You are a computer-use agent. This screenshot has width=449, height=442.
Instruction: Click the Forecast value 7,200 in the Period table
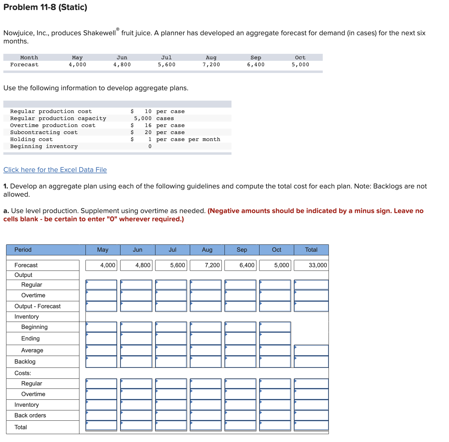[206, 265]
